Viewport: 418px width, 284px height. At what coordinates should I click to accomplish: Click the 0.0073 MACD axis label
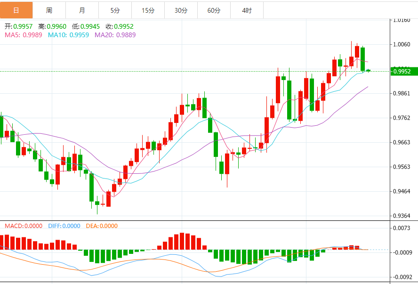(402, 228)
